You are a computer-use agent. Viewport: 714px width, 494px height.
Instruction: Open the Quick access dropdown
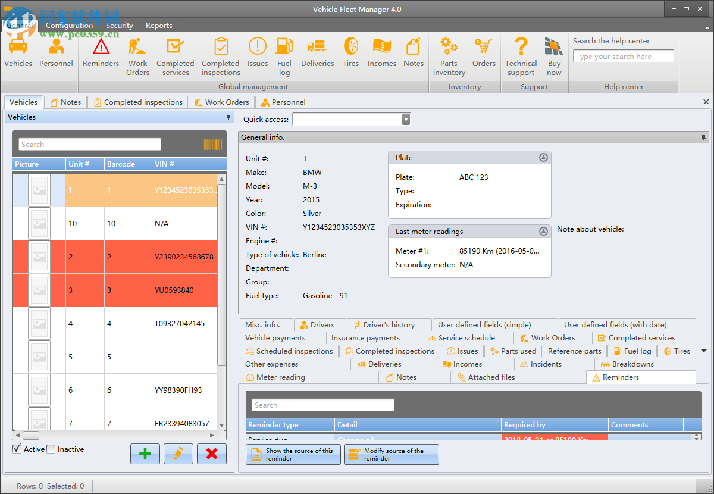click(405, 119)
